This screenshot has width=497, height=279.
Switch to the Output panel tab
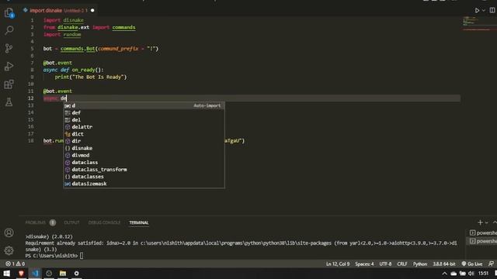[x=71, y=222]
